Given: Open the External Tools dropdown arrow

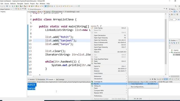Looking at the screenshot, I should coord(27,6).
